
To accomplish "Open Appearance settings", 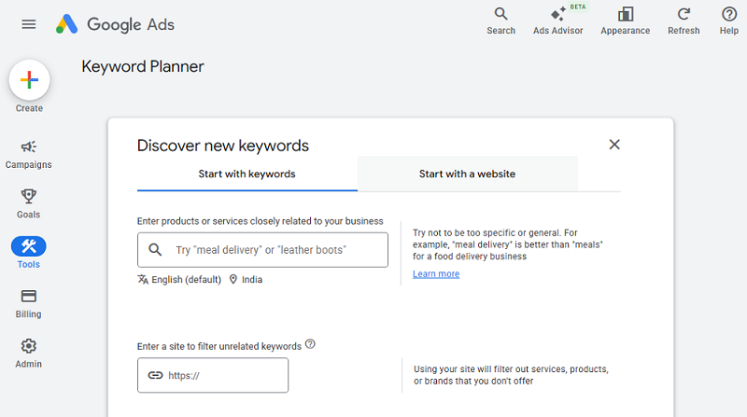I will click(625, 21).
